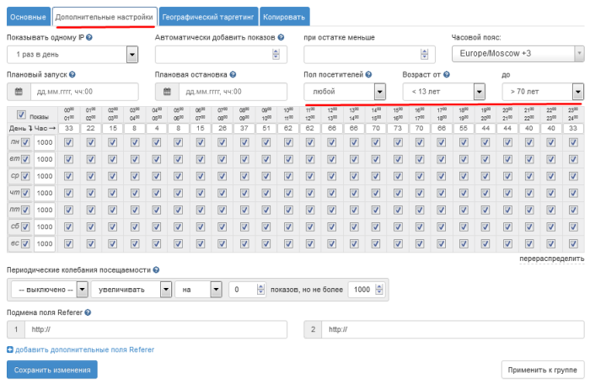Toggle the "Показы" master checkbox

[x=22, y=115]
